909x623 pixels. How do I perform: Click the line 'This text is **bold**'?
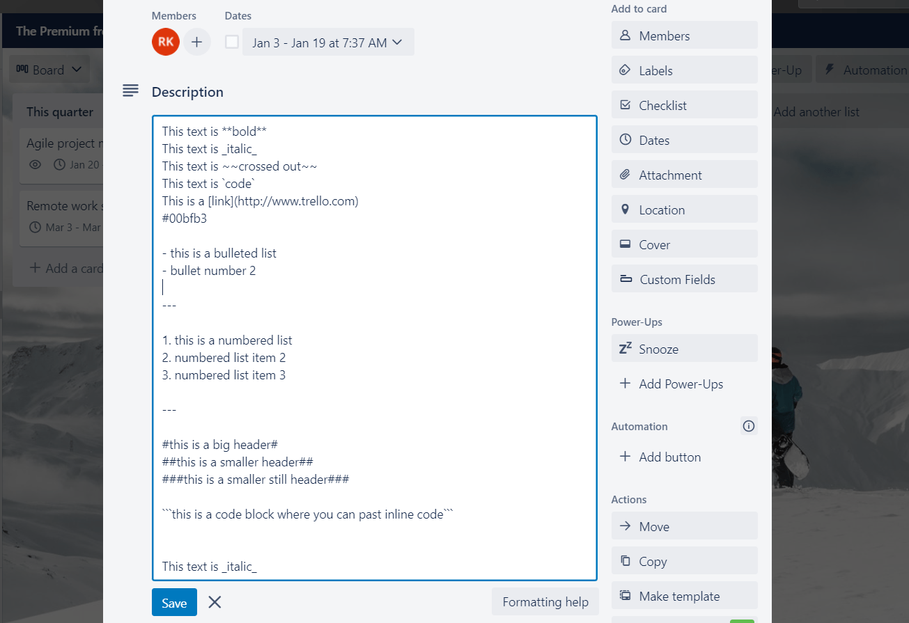(215, 131)
